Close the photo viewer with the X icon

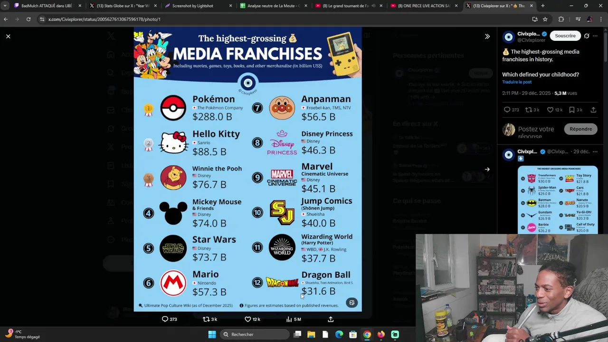[x=8, y=36]
